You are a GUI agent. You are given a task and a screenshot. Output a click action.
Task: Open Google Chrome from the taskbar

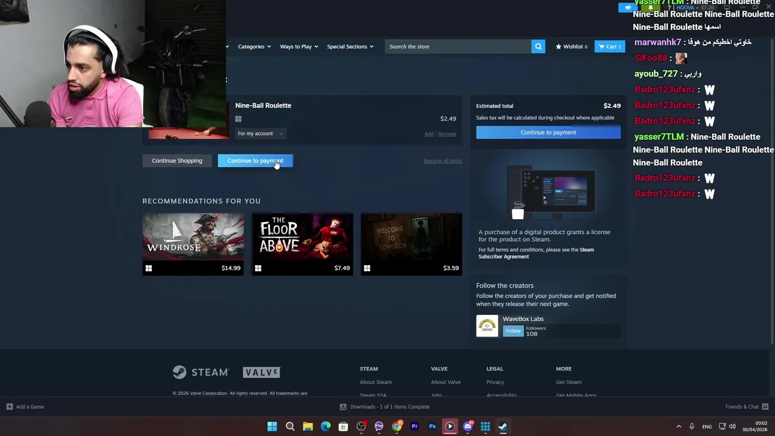(397, 426)
